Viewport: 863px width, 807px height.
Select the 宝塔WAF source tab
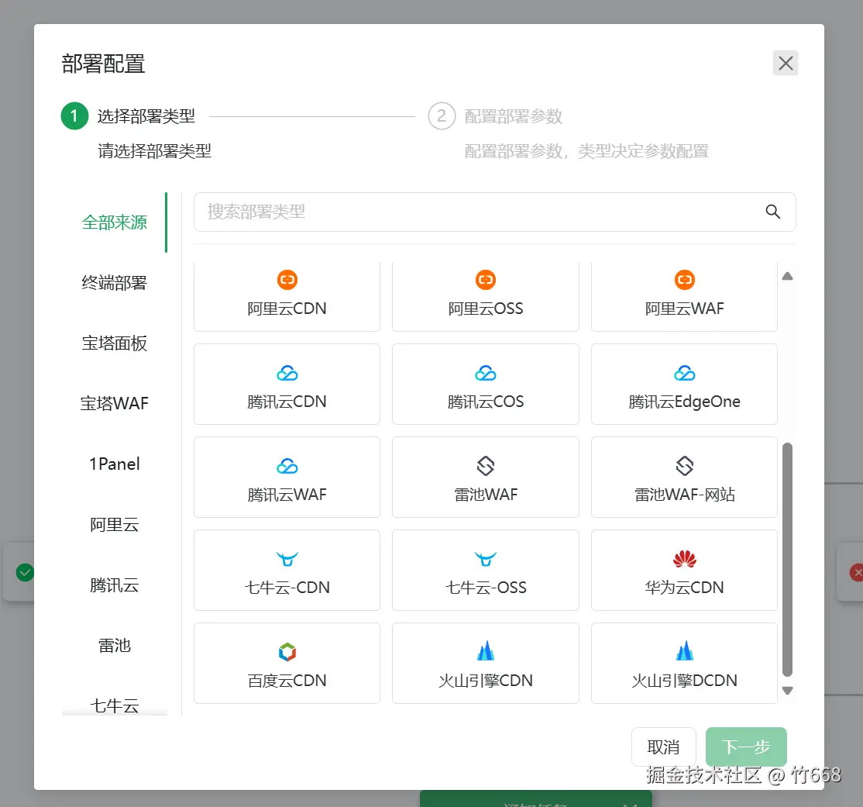[x=115, y=404]
